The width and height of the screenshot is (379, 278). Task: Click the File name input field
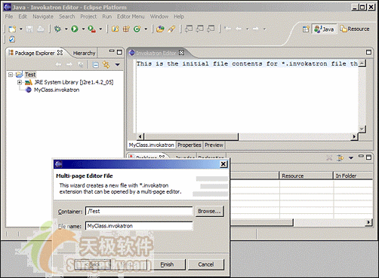click(139, 226)
